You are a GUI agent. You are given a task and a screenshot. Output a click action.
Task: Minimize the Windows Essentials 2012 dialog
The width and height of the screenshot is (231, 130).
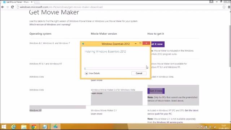point(136,44)
